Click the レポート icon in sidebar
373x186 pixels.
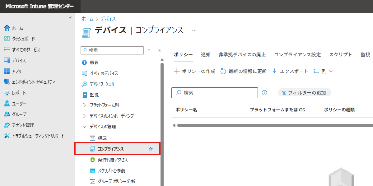[x=7, y=93]
